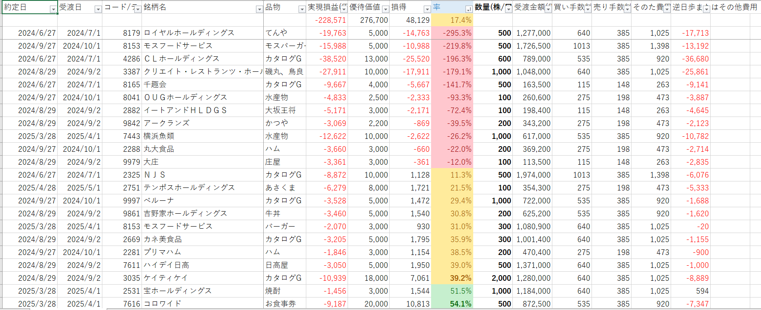Select the コロワイド name cell
Viewport: 761px width, 310px height.
point(203,304)
